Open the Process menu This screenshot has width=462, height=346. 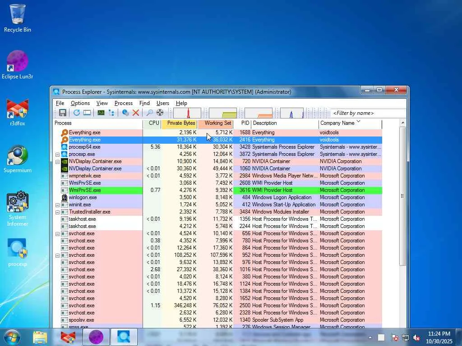(124, 103)
